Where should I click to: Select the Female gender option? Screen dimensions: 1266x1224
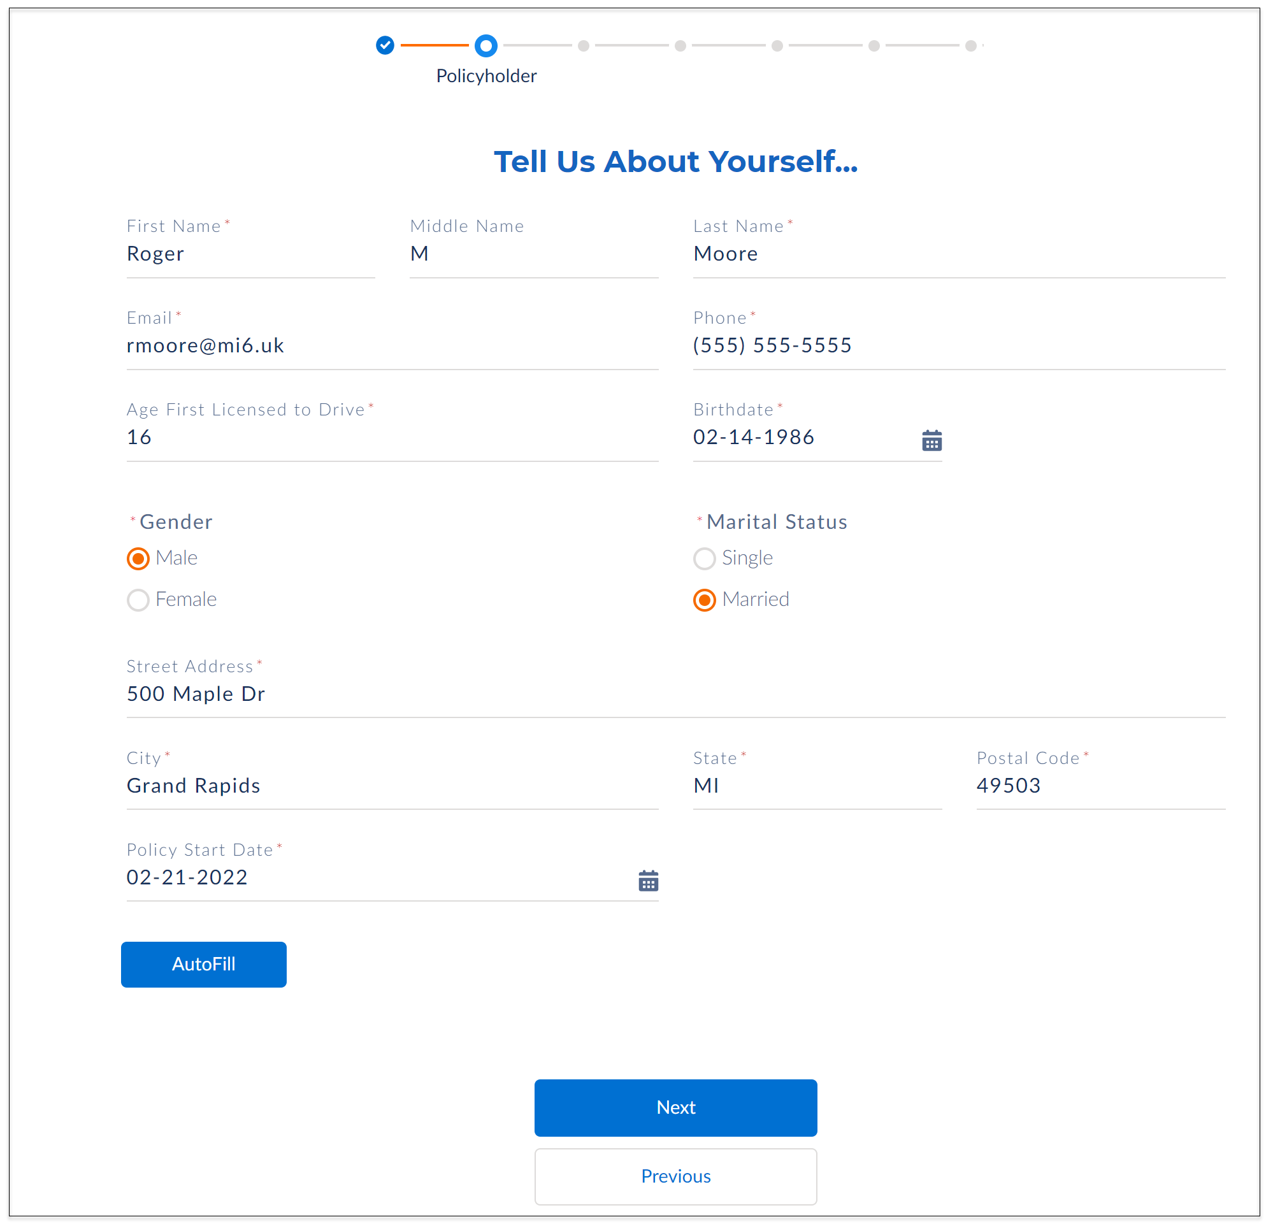[138, 600]
